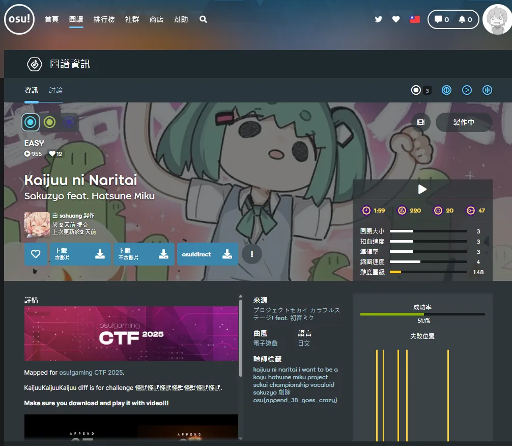Switch to the 討論 tab
Screen dimensions: 512x446
[x=55, y=90]
